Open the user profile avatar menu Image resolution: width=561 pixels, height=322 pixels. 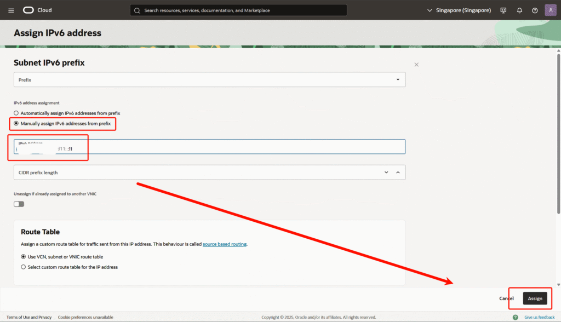pyautogui.click(x=551, y=10)
